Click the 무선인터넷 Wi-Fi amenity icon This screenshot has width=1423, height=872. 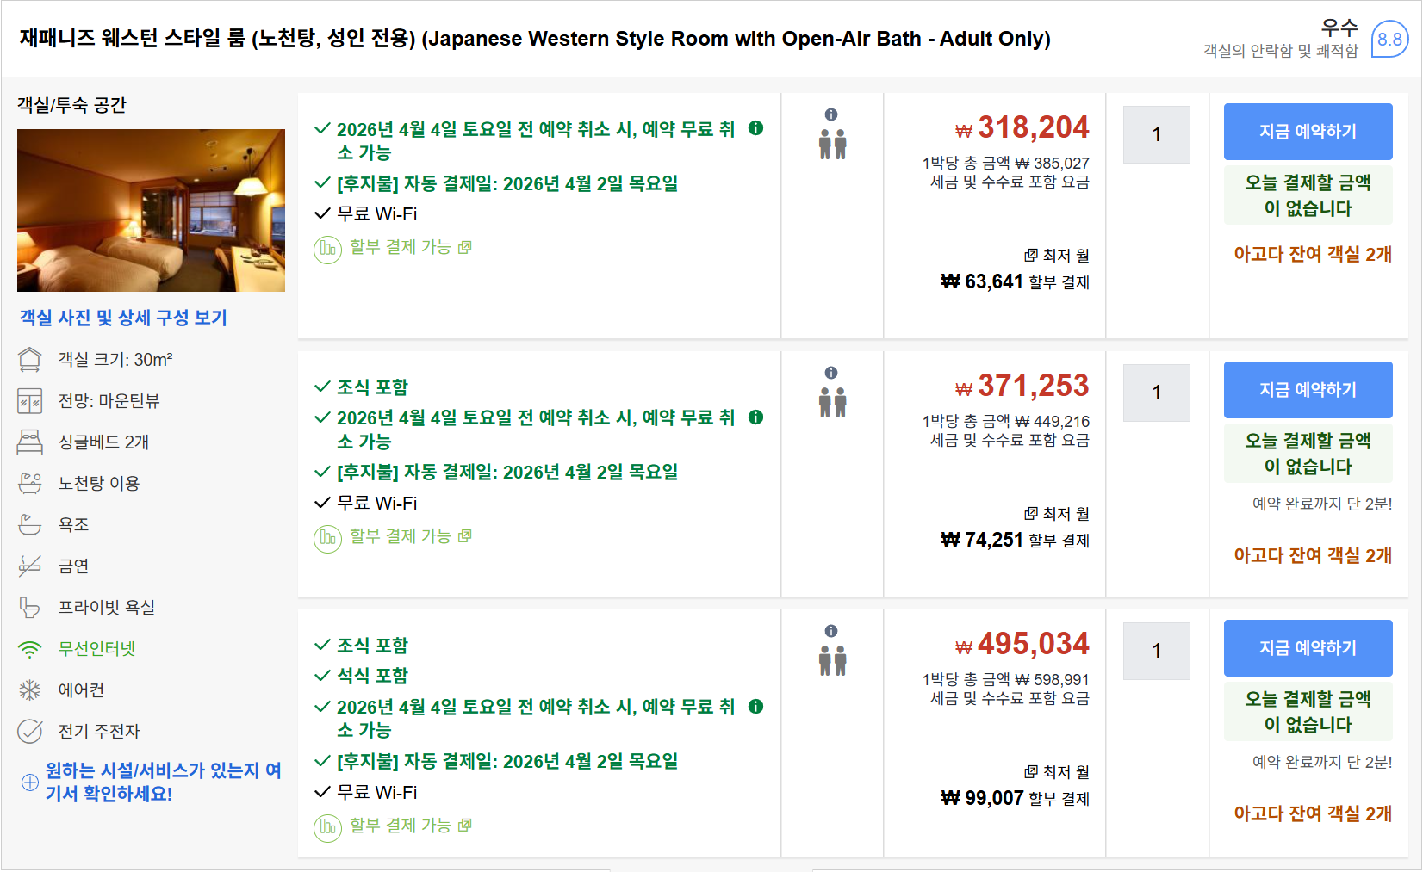point(31,649)
